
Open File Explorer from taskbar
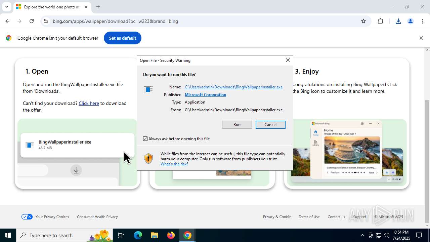pyautogui.click(x=154, y=235)
